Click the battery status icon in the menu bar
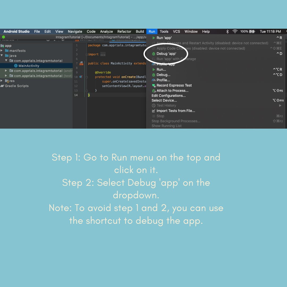 pyautogui.click(x=252, y=31)
